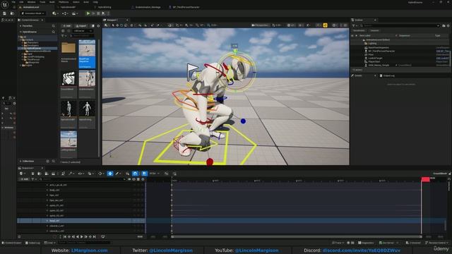The image size is (452, 254).
Task: Open the Cinematics dropdown in main toolbar
Action: pyautogui.click(x=75, y=13)
